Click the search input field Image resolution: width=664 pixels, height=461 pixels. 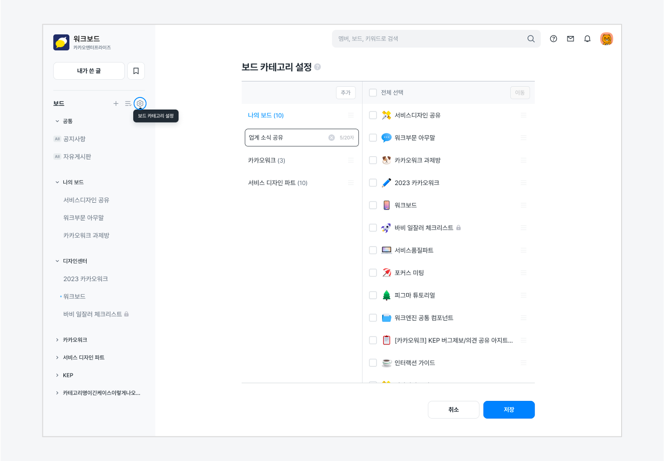(436, 39)
